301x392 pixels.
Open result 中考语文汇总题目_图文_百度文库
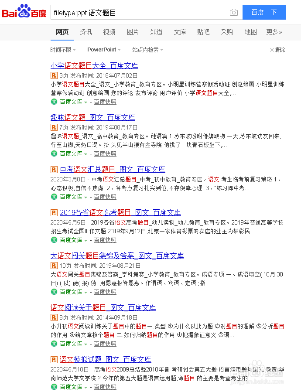pyautogui.click(x=113, y=169)
